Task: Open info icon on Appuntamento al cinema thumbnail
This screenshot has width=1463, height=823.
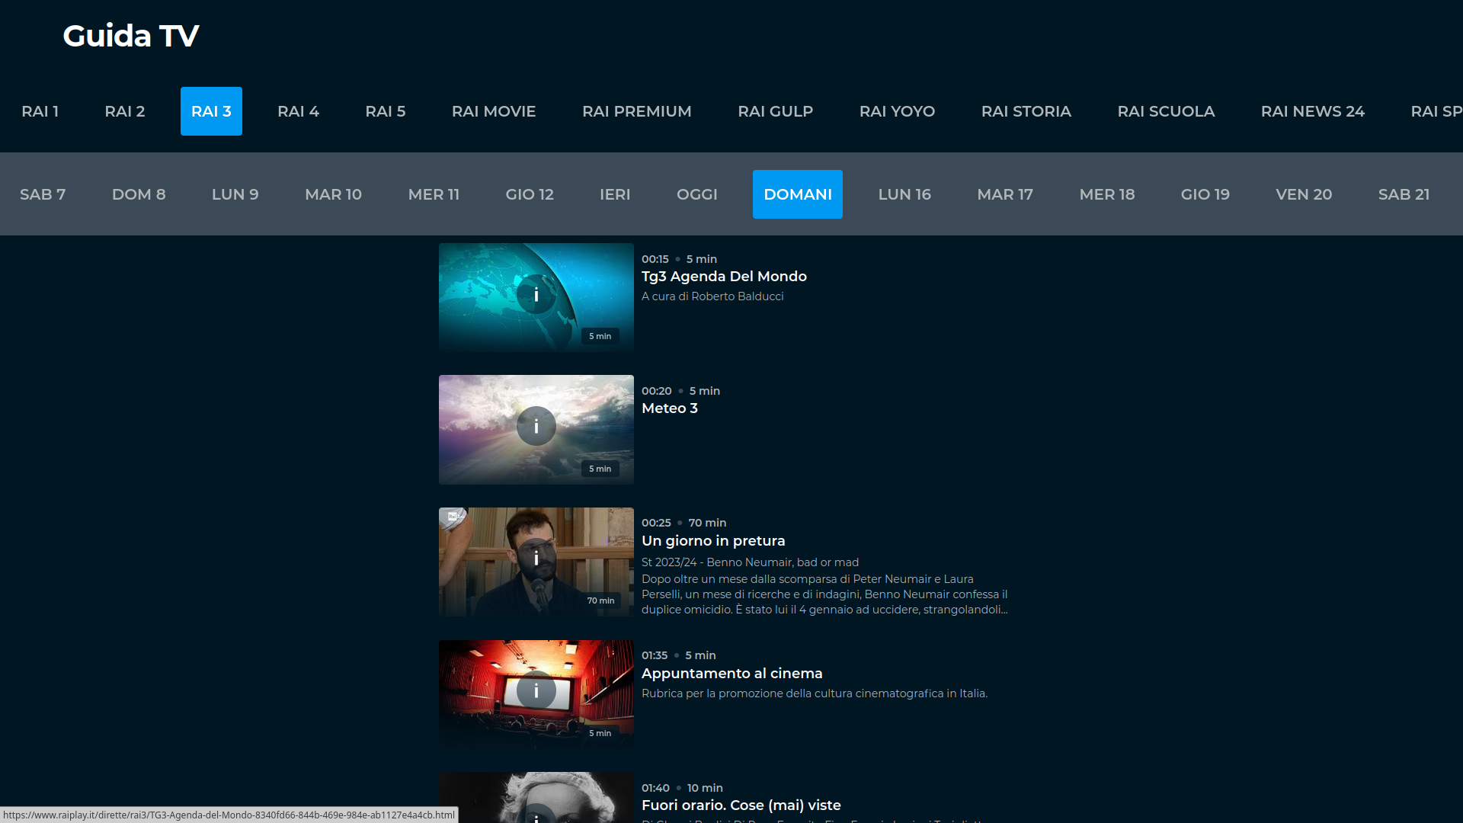Action: [x=536, y=690]
